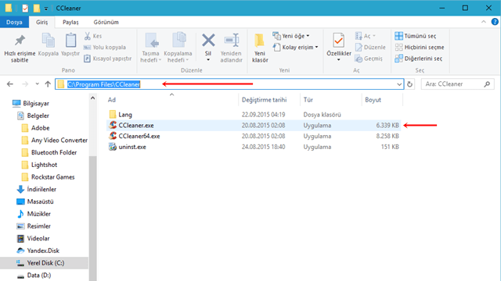Click the Özellikler properties icon
Screen dimensions: 501x281
338,41
